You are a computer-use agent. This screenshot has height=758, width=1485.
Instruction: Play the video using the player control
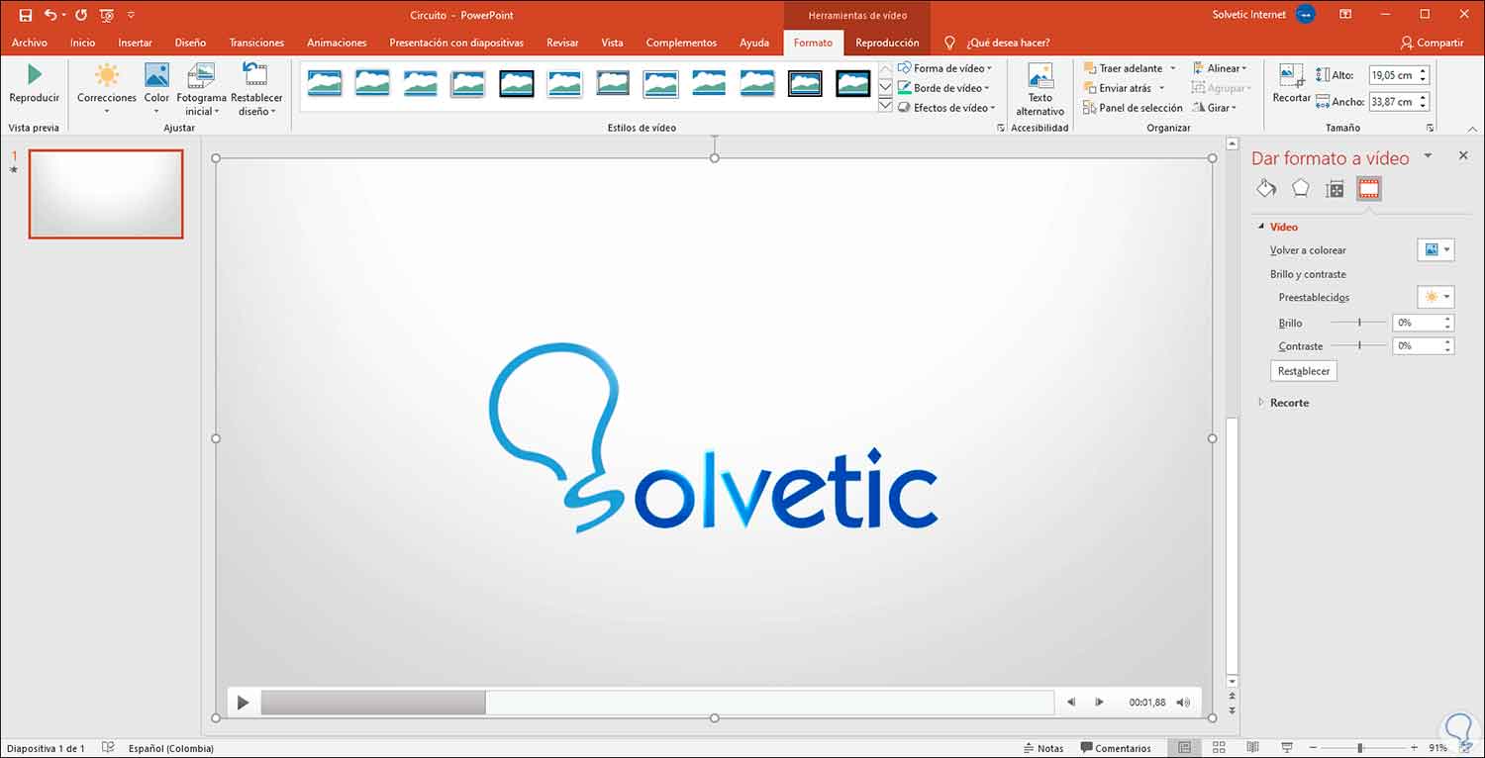point(243,703)
